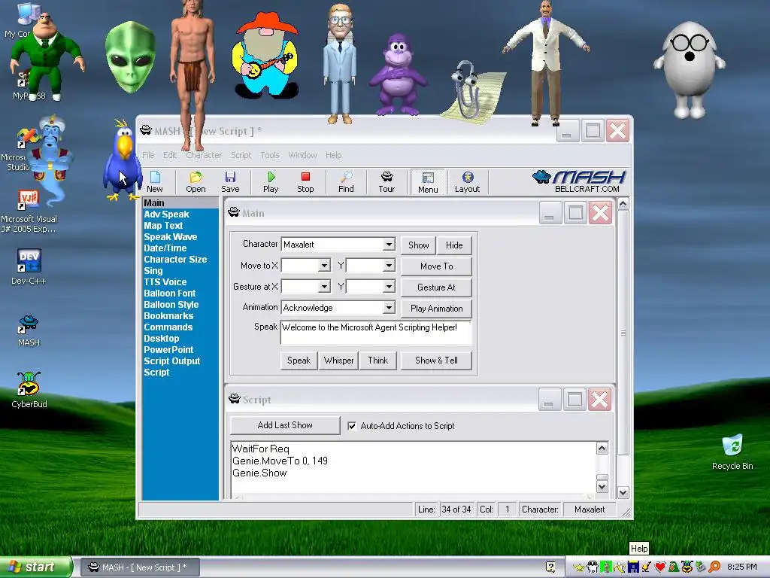This screenshot has height=578, width=770.
Task: Click the green alien head character
Action: (130, 56)
